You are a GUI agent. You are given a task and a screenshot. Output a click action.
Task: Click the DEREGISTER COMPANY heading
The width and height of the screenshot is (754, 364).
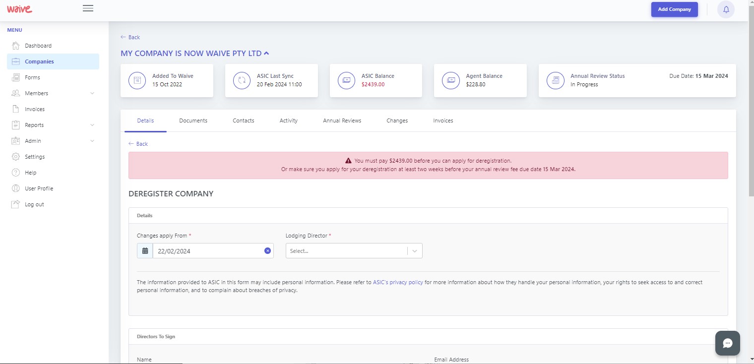pyautogui.click(x=171, y=194)
